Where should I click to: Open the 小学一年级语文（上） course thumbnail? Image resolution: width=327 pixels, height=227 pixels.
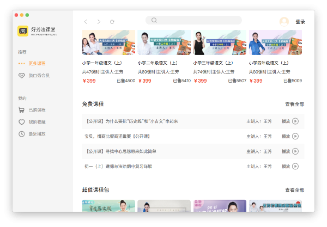tap(108, 43)
